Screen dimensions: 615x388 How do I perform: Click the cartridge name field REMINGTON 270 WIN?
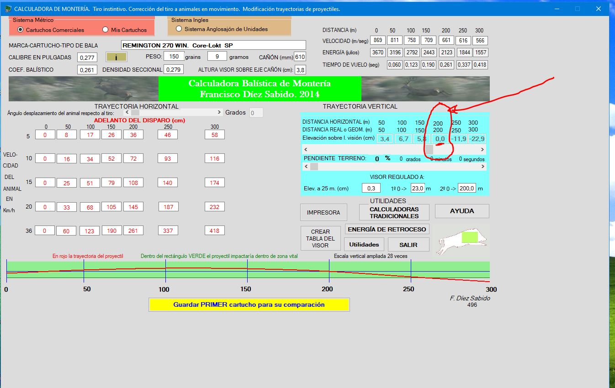pos(213,45)
